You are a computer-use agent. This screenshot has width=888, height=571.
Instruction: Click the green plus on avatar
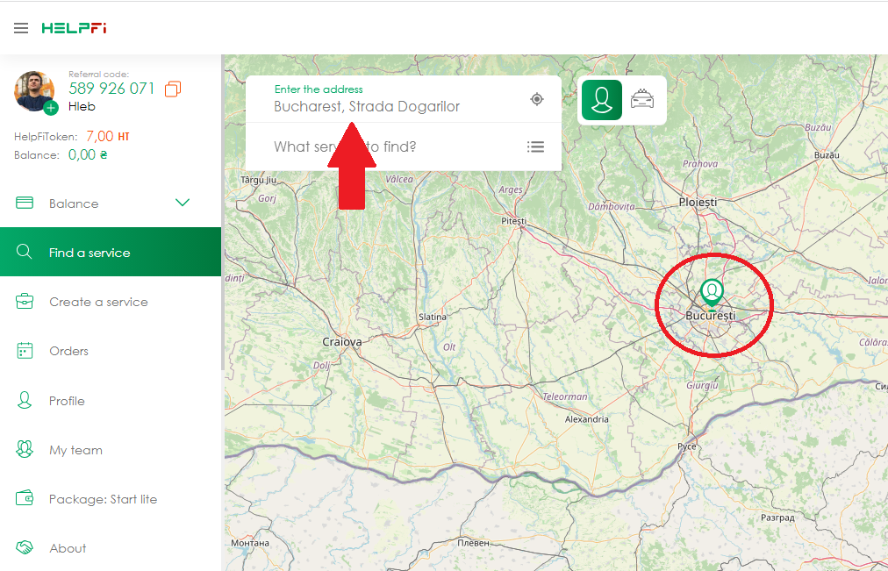click(x=51, y=108)
